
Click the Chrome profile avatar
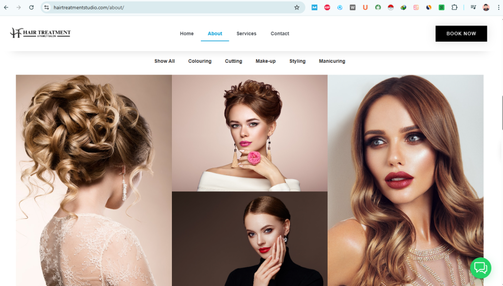[486, 7]
